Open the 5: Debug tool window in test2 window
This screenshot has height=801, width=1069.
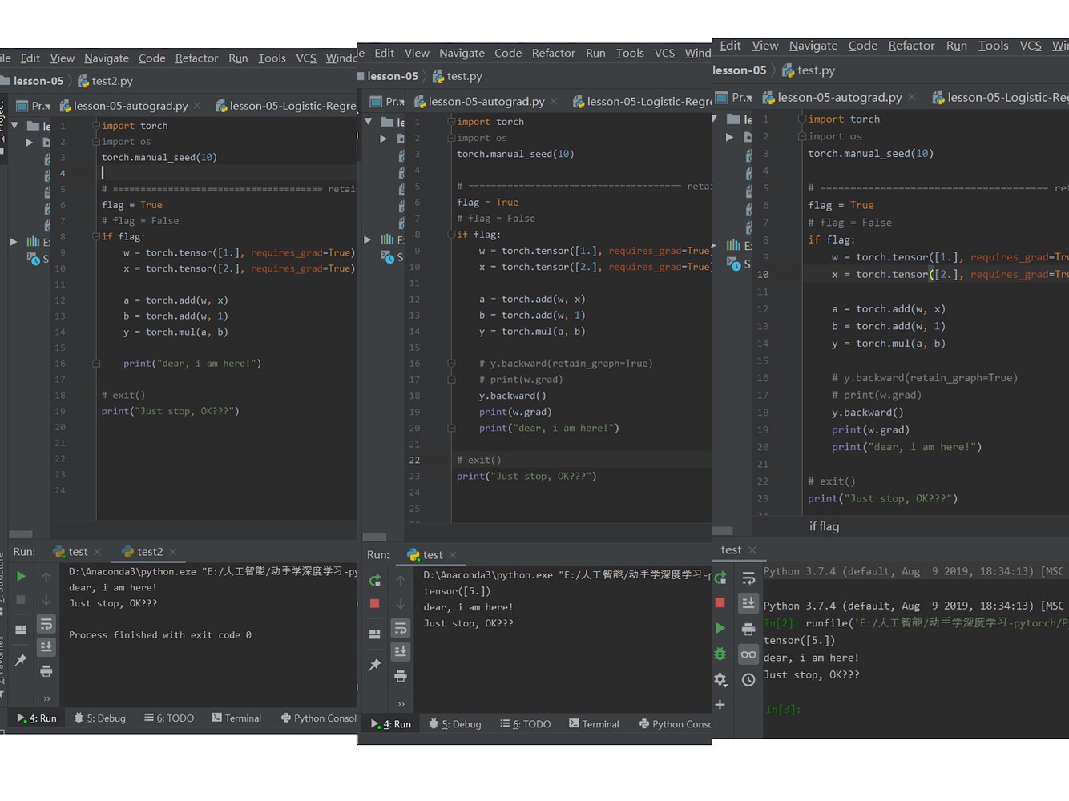pyautogui.click(x=100, y=718)
